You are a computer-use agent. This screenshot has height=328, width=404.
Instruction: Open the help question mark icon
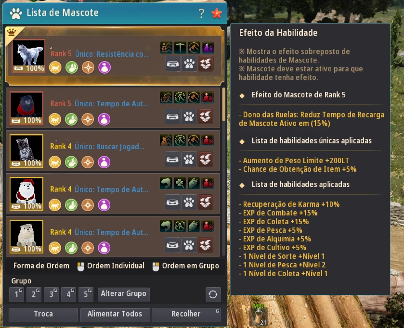[x=201, y=13]
